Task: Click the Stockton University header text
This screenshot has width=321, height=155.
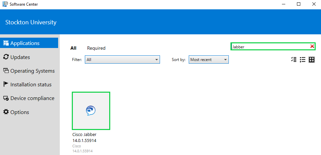Action: pos(31,22)
